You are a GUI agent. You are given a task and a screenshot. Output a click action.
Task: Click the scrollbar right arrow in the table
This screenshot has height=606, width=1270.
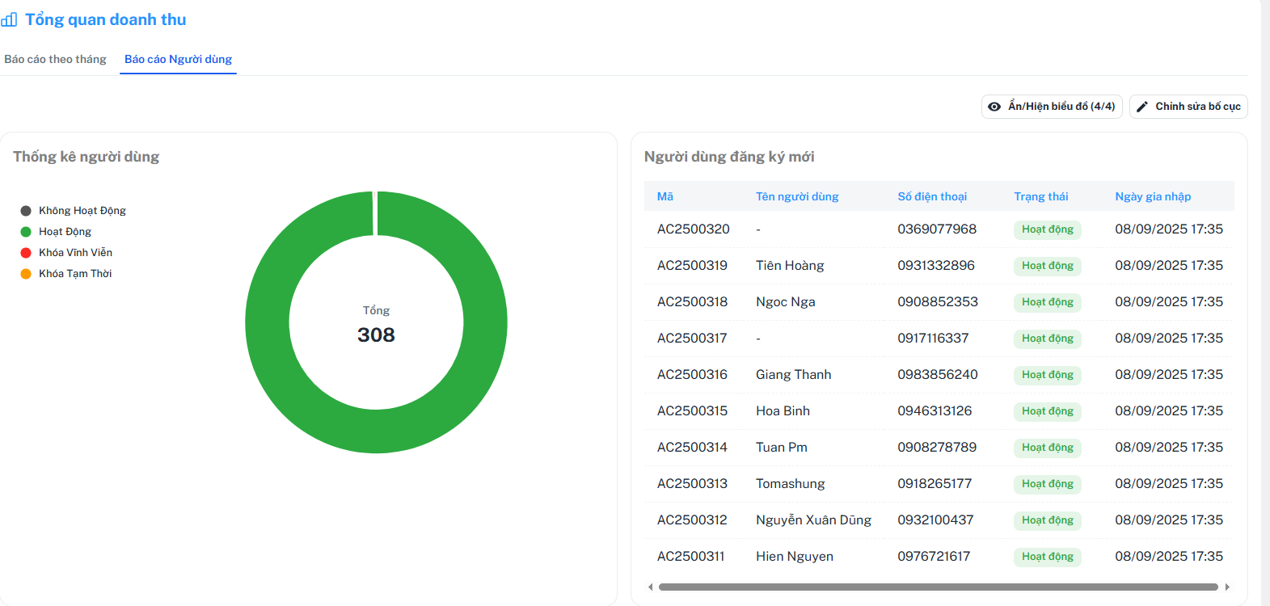pos(1227,587)
